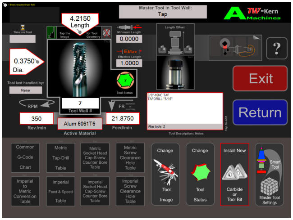Click the tool holder collet thumbnail

175,72
